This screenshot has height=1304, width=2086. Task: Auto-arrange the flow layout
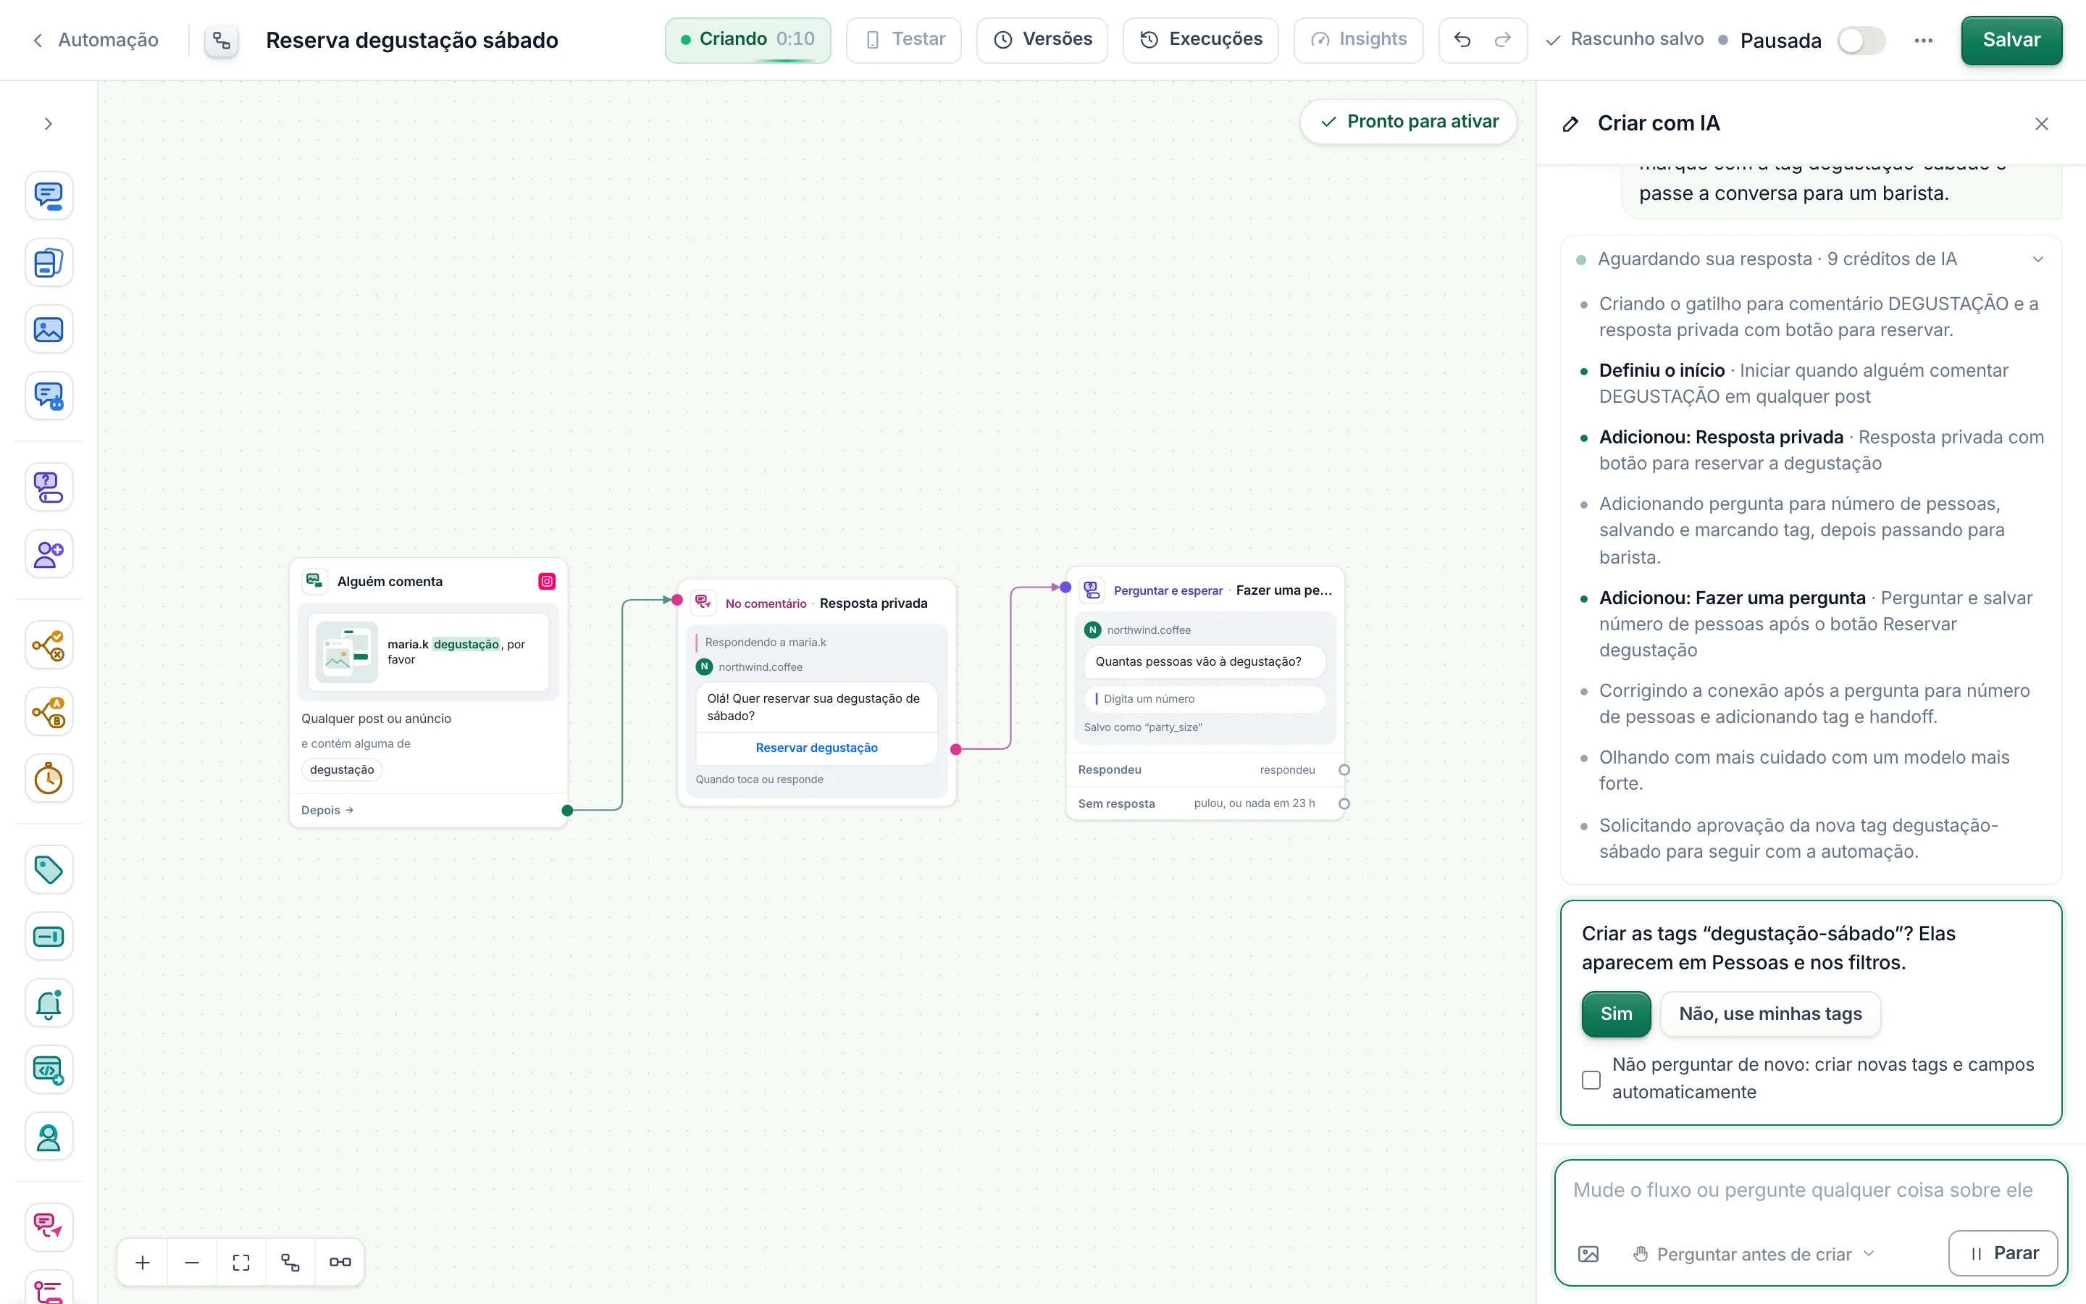290,1263
